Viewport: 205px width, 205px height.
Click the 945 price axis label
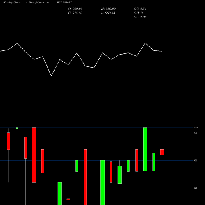coord(195,188)
